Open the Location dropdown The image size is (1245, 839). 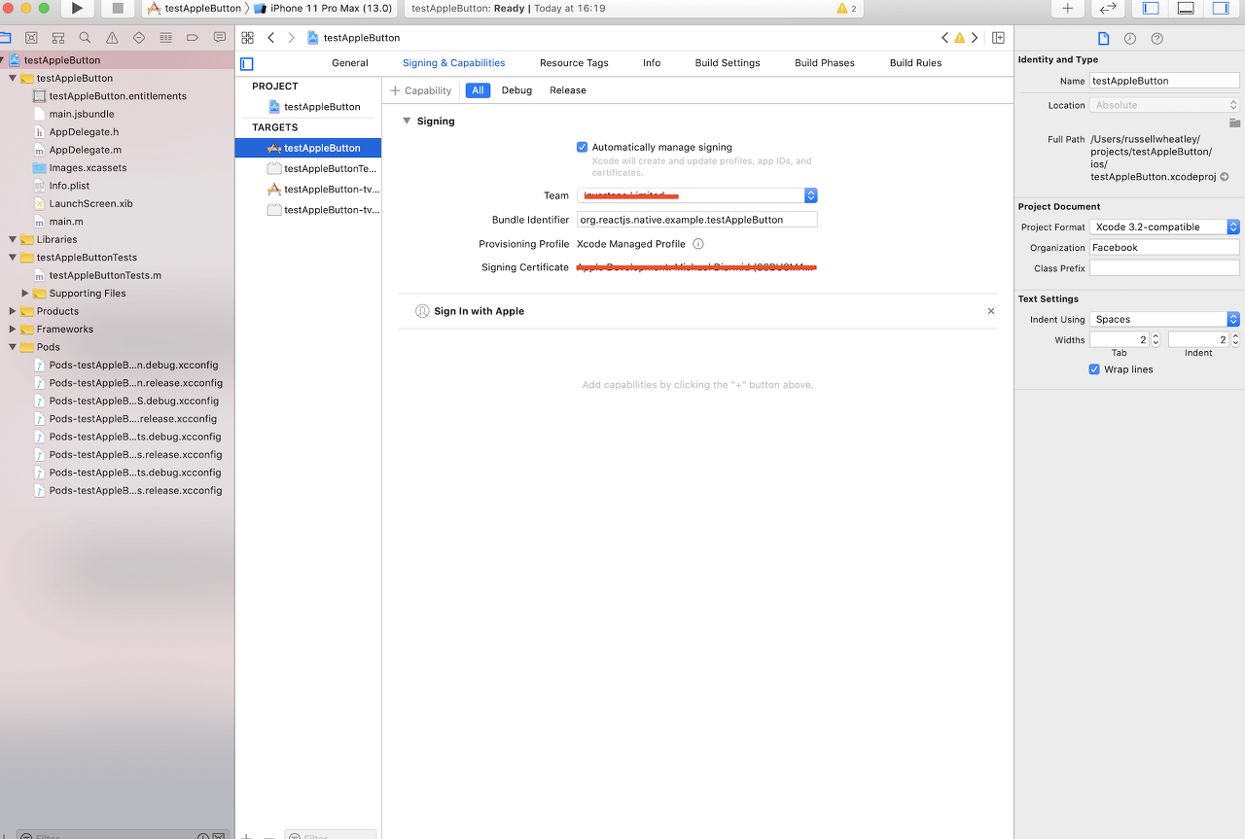pyautogui.click(x=1164, y=105)
